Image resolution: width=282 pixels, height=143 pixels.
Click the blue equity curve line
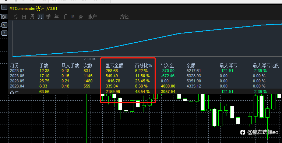click(x=148, y=40)
